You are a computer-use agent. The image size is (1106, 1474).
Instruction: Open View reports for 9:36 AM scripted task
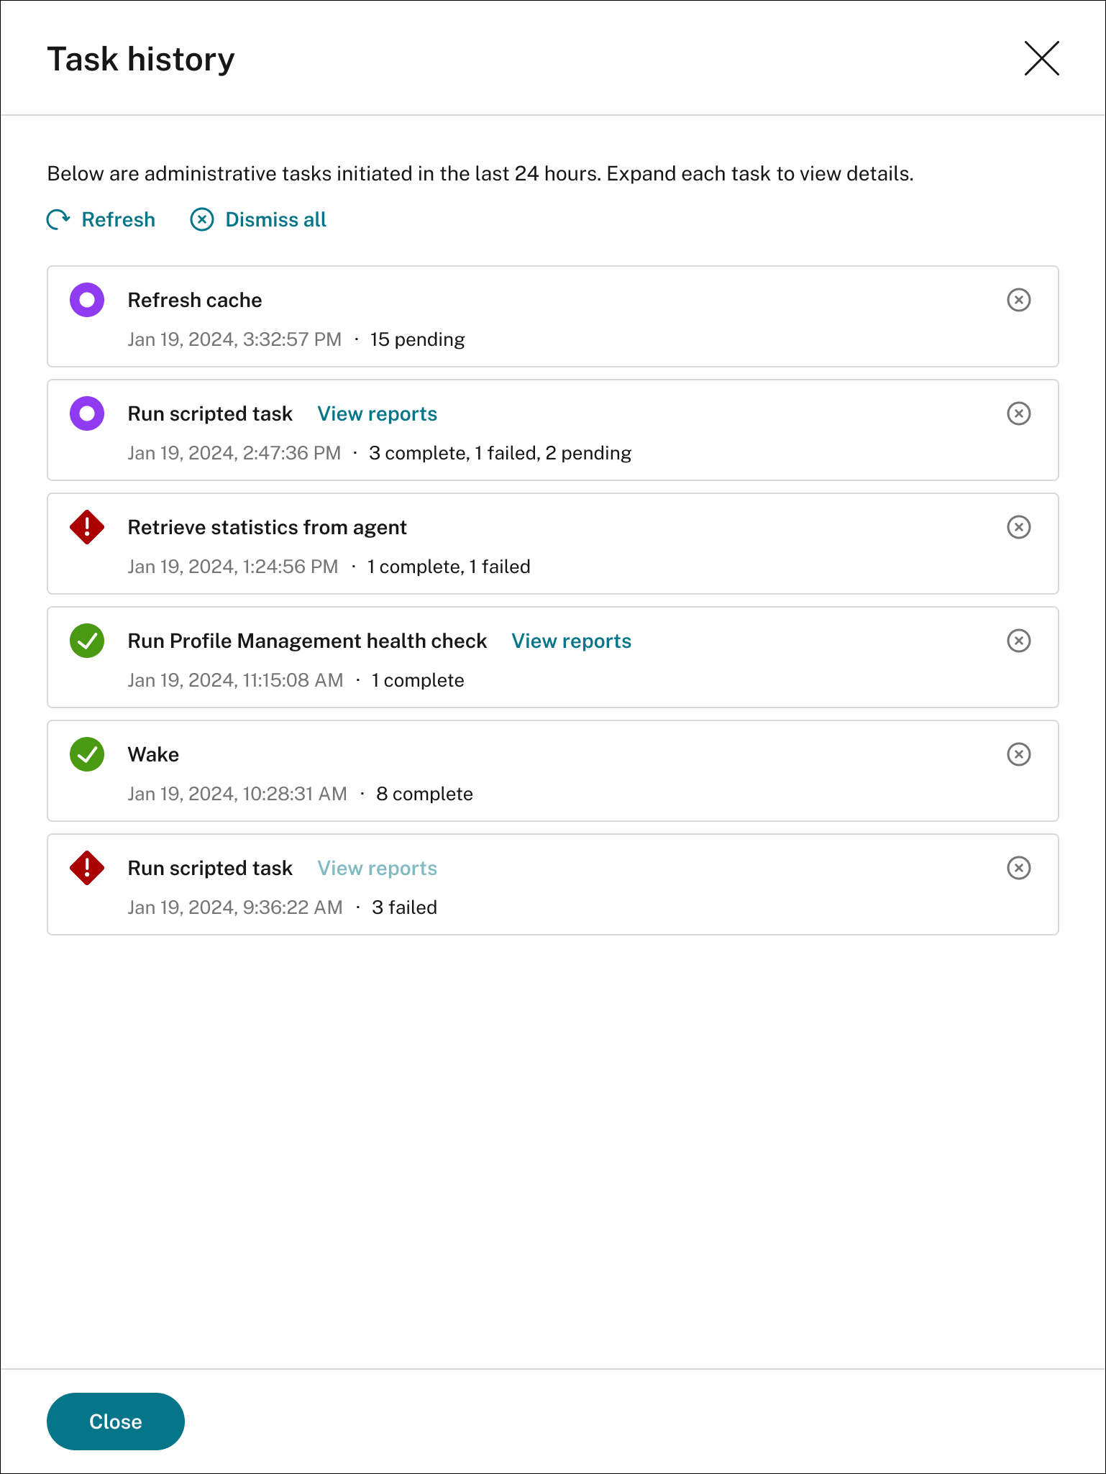pos(378,868)
